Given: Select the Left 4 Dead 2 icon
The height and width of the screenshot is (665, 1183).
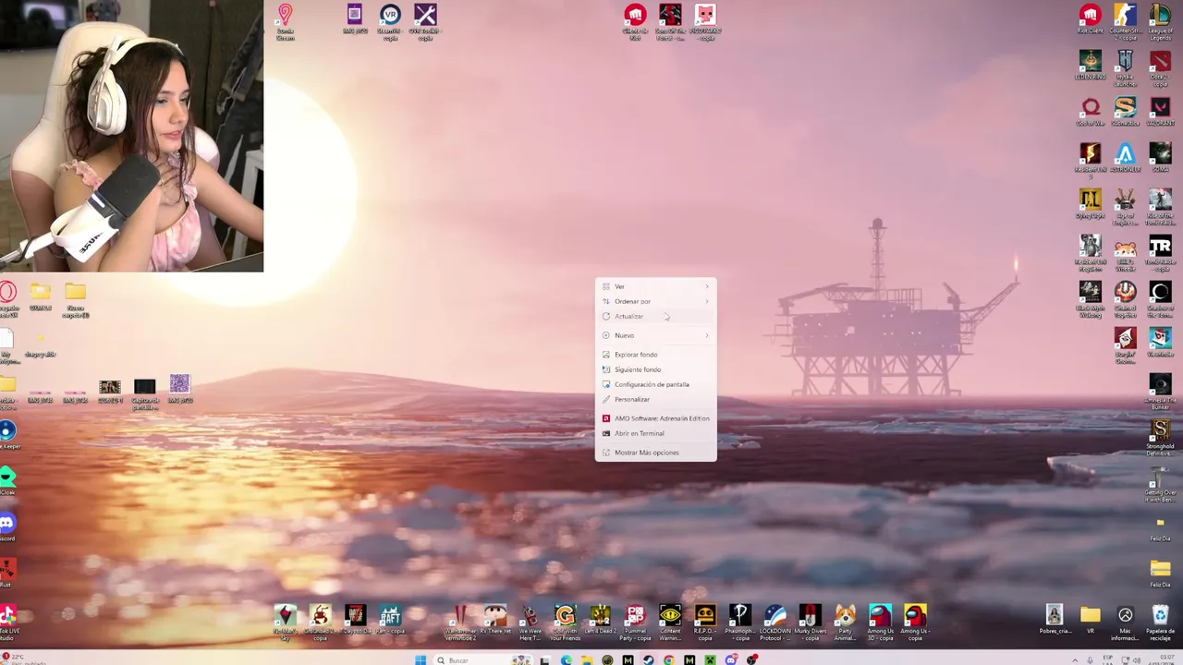Looking at the screenshot, I should (x=600, y=620).
